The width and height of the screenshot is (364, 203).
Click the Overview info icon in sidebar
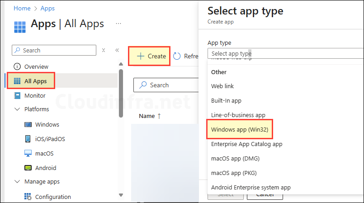tap(18, 66)
